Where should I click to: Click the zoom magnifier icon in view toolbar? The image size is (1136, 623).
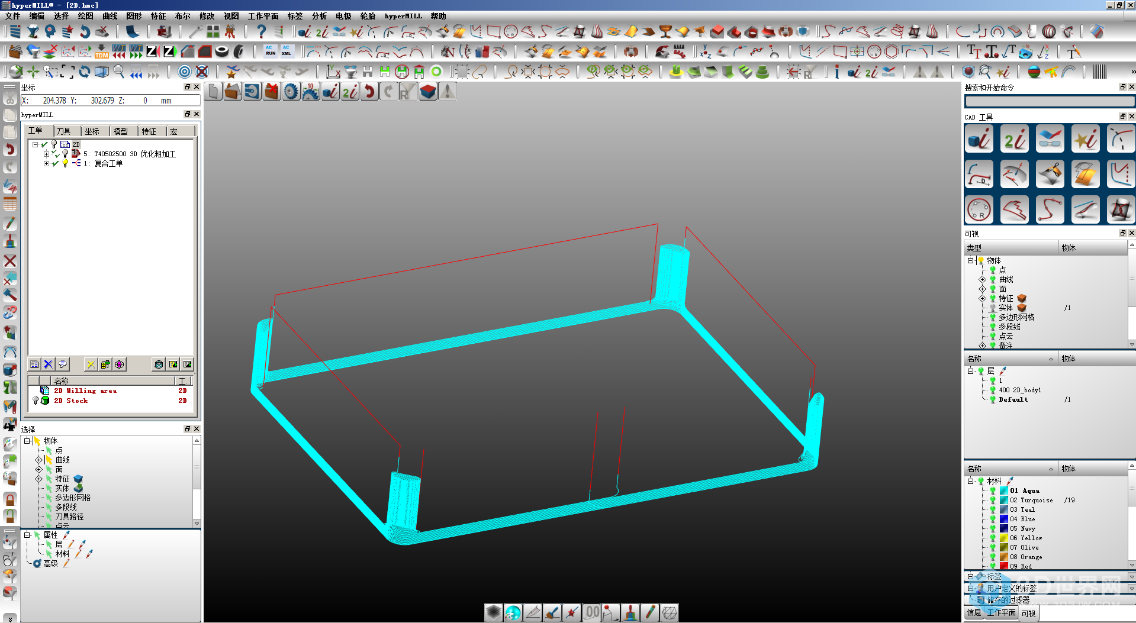point(119,72)
